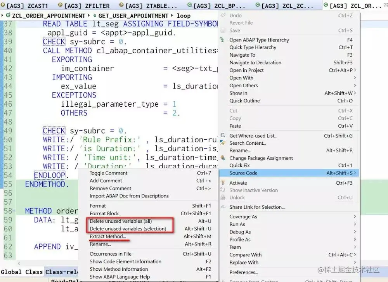Viewport: 388px width, 282px height.
Task: Select Quick Outline in the context menu
Action: tap(289, 101)
